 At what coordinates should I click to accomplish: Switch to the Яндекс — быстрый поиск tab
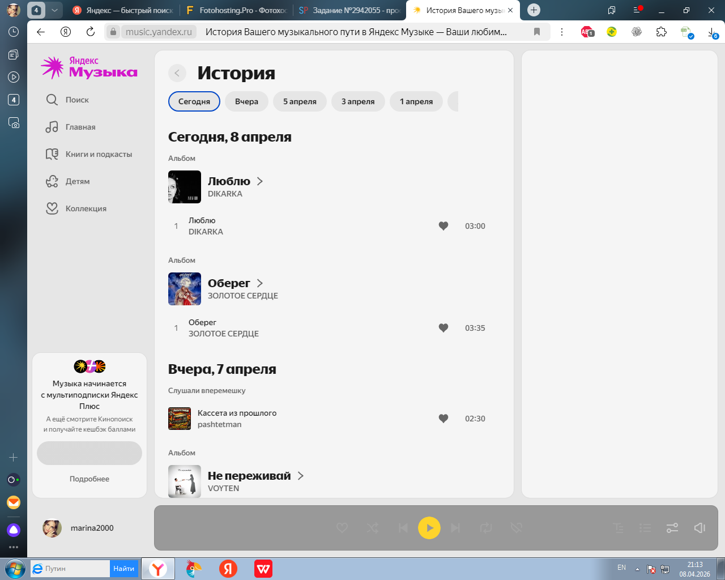123,10
